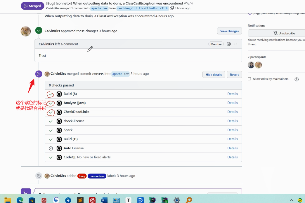Click help icon beside Allow edits
Screen dimensions: 305x203
coord(297,79)
